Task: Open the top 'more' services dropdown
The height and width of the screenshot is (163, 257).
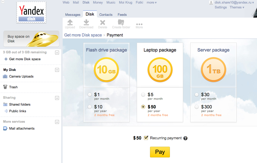Action: pos(152,3)
